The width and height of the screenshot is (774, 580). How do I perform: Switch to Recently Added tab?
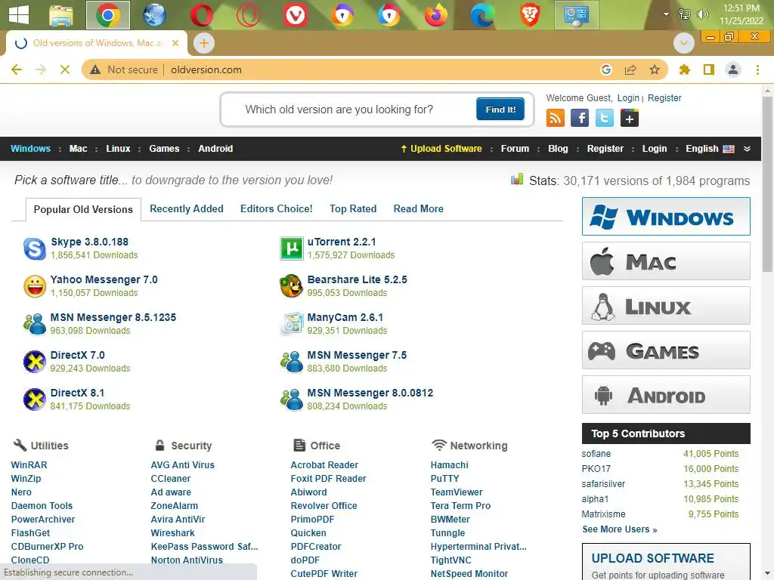click(187, 208)
